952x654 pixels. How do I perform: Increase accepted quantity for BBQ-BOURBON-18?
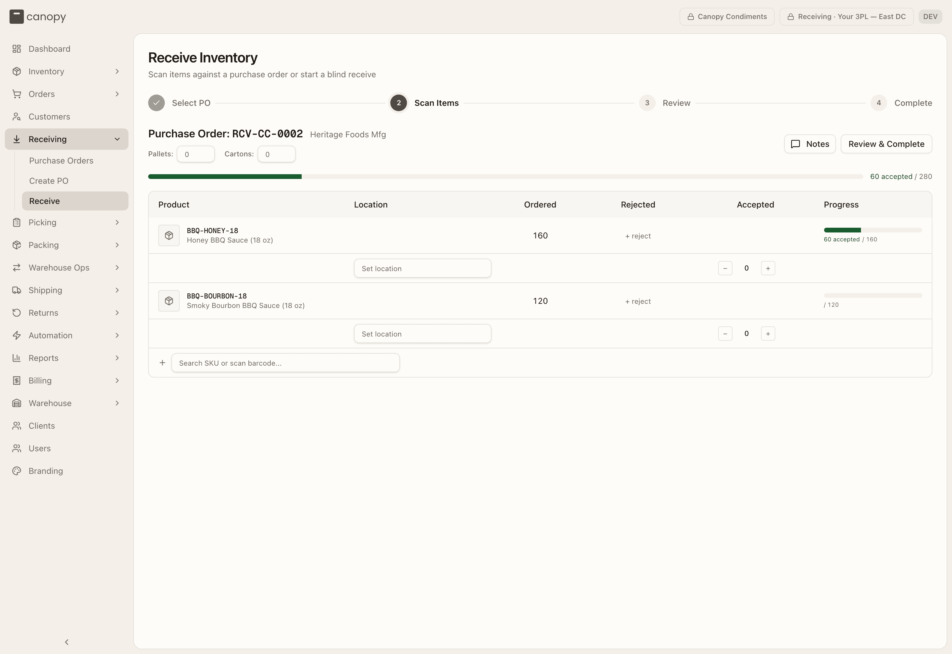tap(768, 334)
